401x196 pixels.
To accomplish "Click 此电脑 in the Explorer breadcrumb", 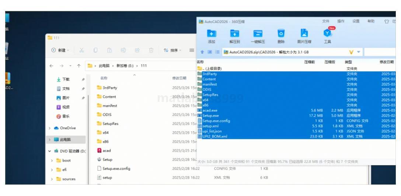I will [x=104, y=66].
